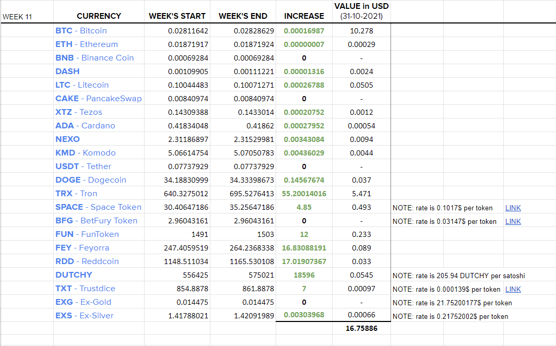Click the BTC - Bitcoin currency link

point(81,30)
